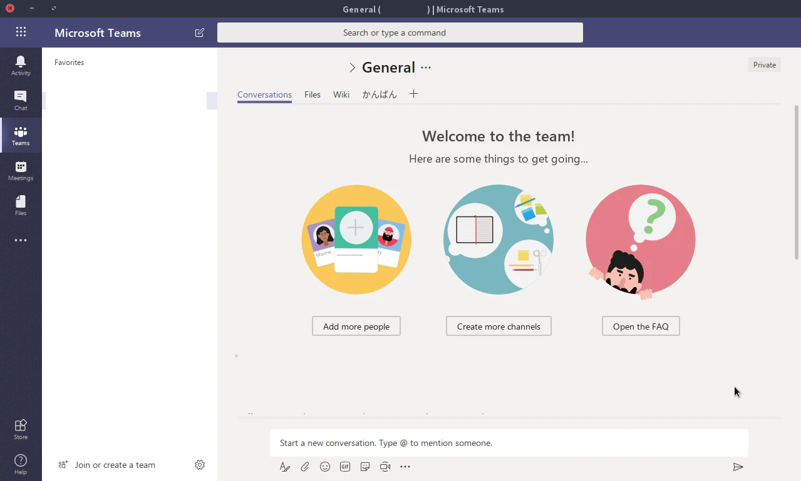This screenshot has height=481, width=801.
Task: Switch to the Files tab
Action: tap(313, 94)
